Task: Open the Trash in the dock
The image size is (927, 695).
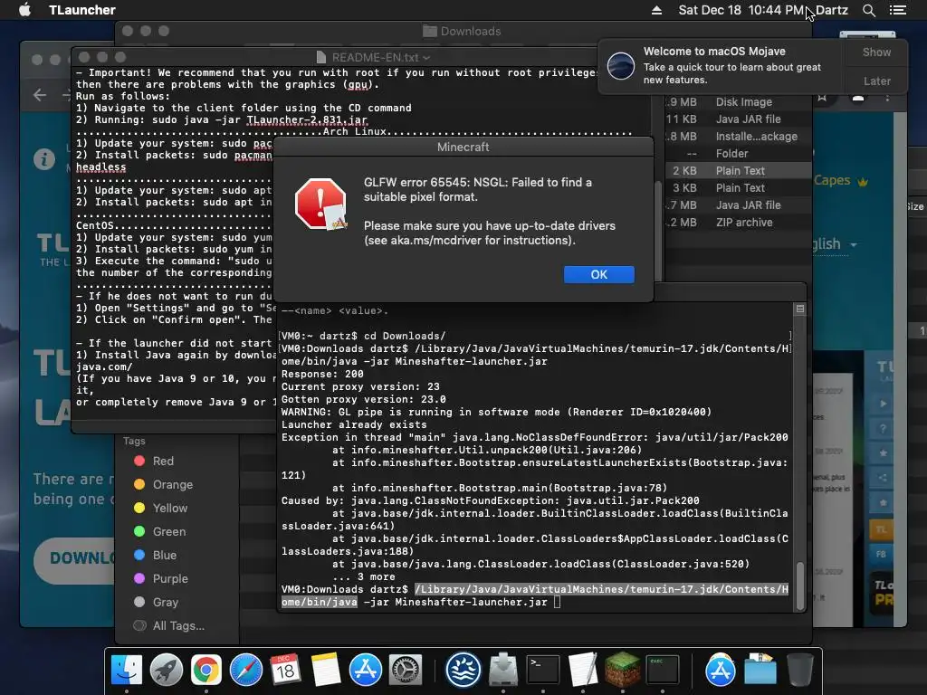Action: pyautogui.click(x=800, y=671)
